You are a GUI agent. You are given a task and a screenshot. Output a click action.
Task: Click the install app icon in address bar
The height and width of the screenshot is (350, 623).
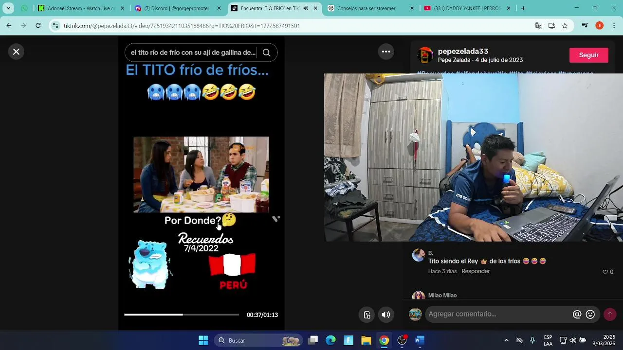[551, 26]
